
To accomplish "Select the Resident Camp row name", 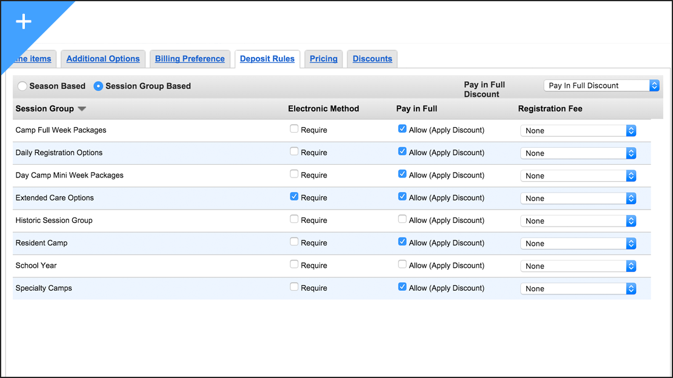I will (x=41, y=243).
